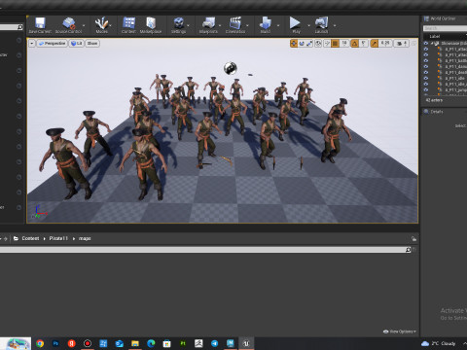This screenshot has width=467, height=350.
Task: Open the Perspective view mode dropdown
Action: (x=52, y=43)
